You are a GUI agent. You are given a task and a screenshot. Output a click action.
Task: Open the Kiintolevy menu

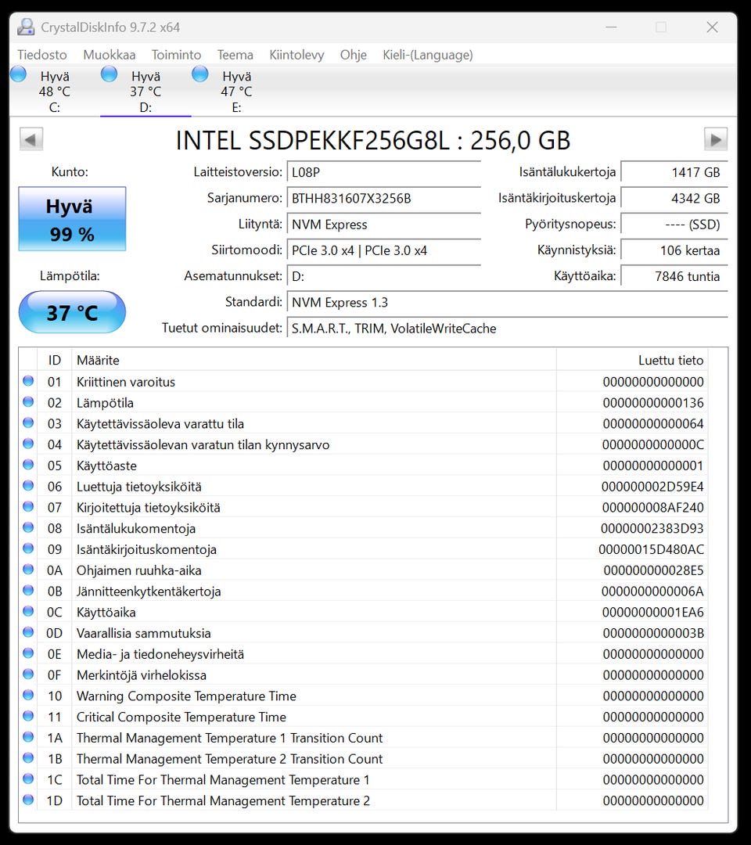click(x=296, y=55)
